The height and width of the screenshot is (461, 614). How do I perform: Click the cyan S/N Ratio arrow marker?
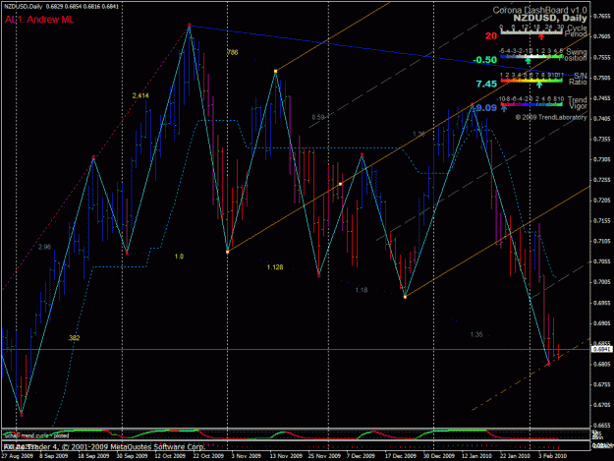[539, 85]
